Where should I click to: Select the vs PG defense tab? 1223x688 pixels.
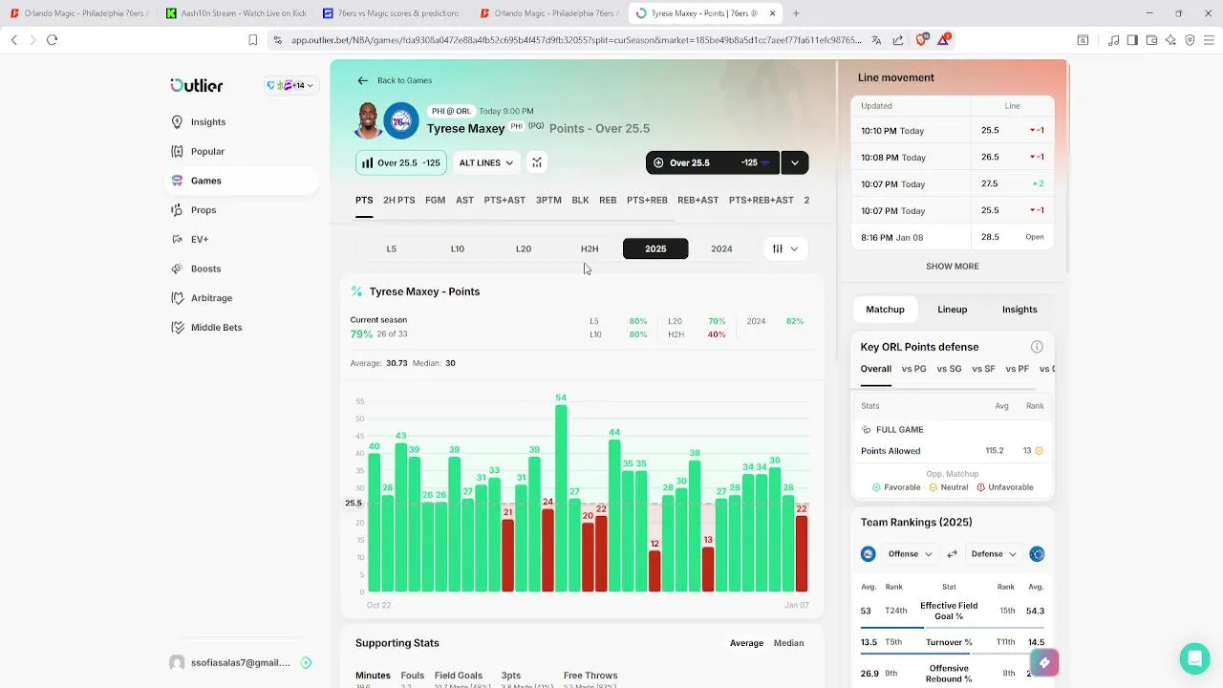pos(913,369)
